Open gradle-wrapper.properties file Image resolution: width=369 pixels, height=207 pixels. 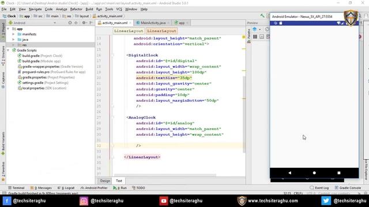(50, 67)
